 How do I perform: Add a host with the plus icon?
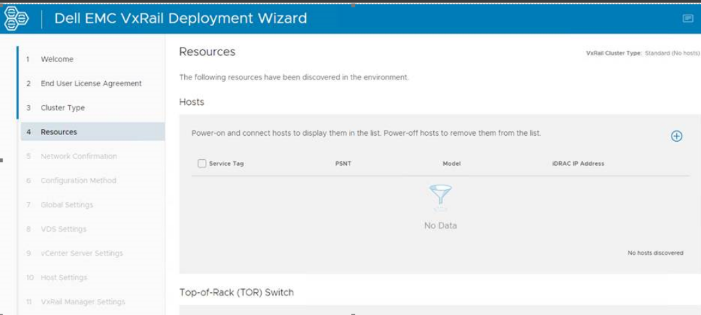[677, 136]
